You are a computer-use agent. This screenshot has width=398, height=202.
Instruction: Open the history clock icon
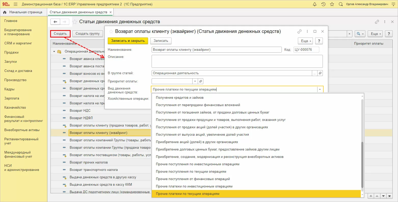[323, 4]
